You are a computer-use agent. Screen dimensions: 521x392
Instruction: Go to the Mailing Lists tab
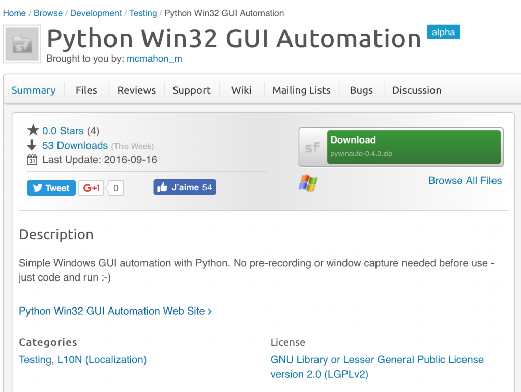pos(301,90)
